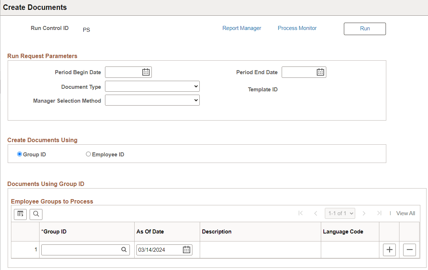Open the Find search icon in Employee Groups grid
428x270 pixels.
[36, 214]
